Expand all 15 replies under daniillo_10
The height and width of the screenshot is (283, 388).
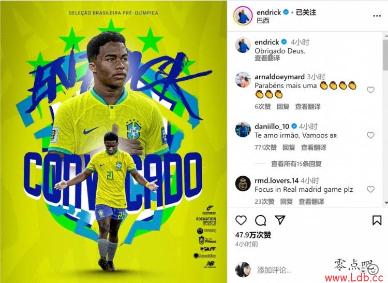296,164
